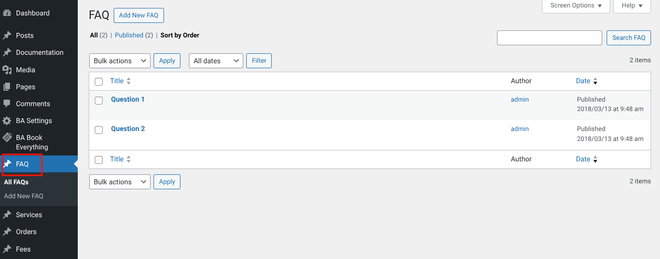Click the Dashboard gauge icon
This screenshot has width=660, height=259.
pos(7,13)
